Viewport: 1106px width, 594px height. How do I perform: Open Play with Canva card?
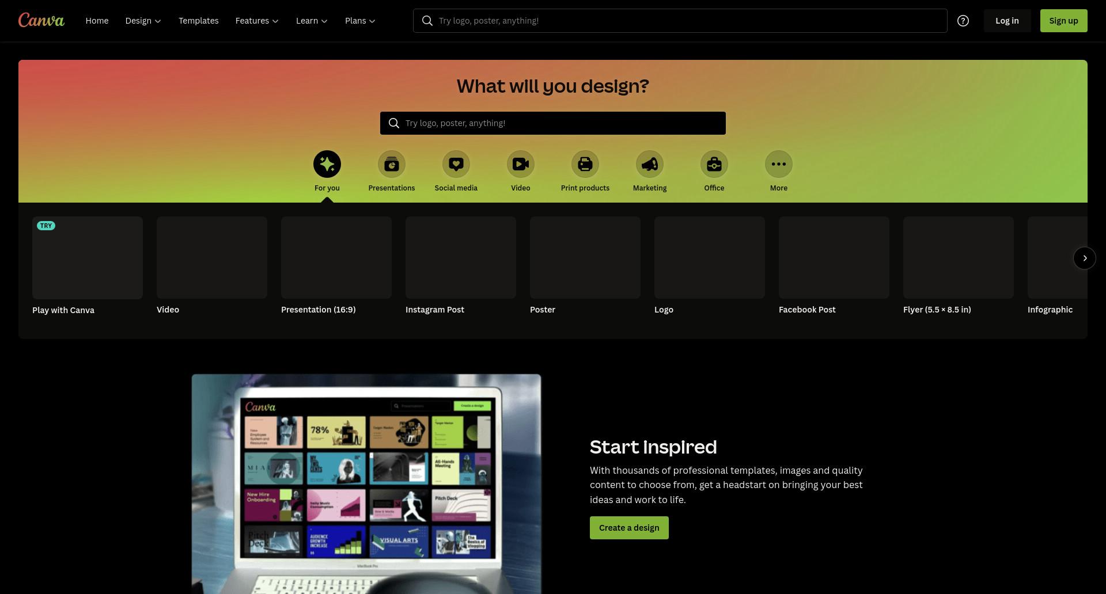tap(88, 266)
